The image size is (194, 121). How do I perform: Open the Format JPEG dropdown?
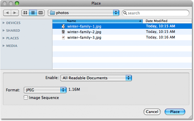[45, 90]
